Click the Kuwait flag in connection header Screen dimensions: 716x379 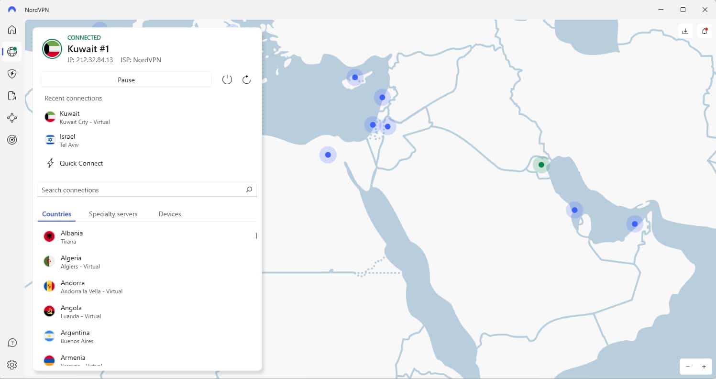coord(52,49)
